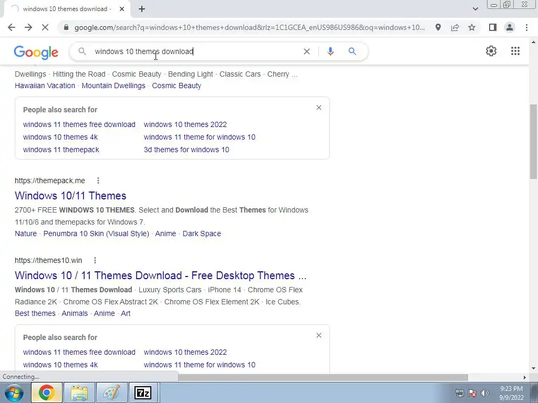
Task: Search windows 10 themes 2022 in first box
Action: (x=185, y=124)
